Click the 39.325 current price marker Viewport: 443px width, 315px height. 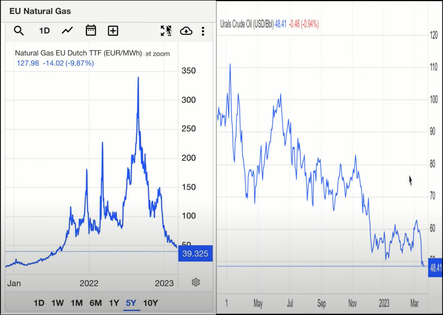tap(195, 253)
